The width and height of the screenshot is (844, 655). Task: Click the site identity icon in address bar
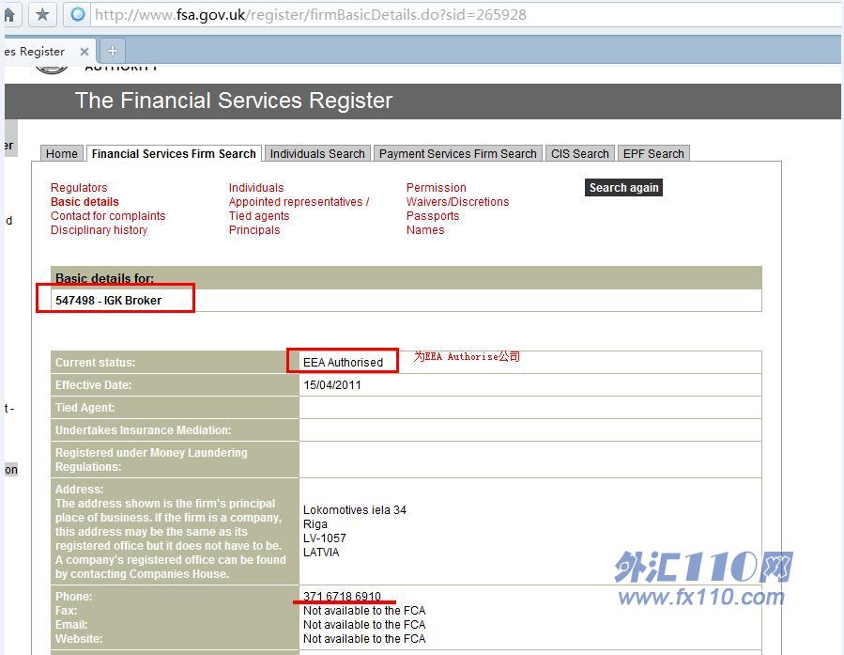click(x=78, y=14)
